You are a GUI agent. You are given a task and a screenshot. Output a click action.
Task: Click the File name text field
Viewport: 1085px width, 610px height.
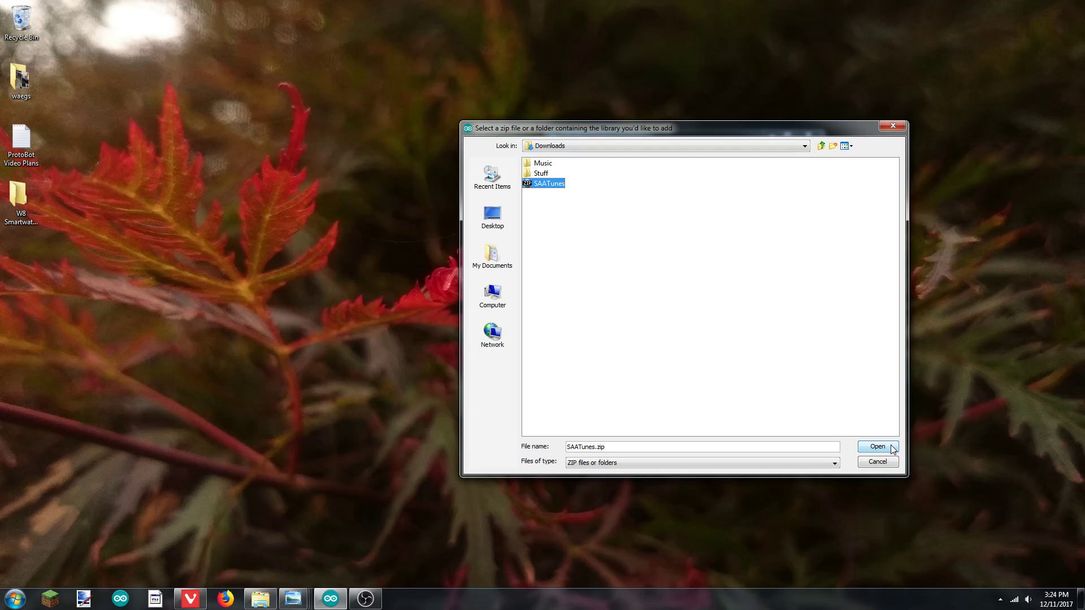pos(702,447)
